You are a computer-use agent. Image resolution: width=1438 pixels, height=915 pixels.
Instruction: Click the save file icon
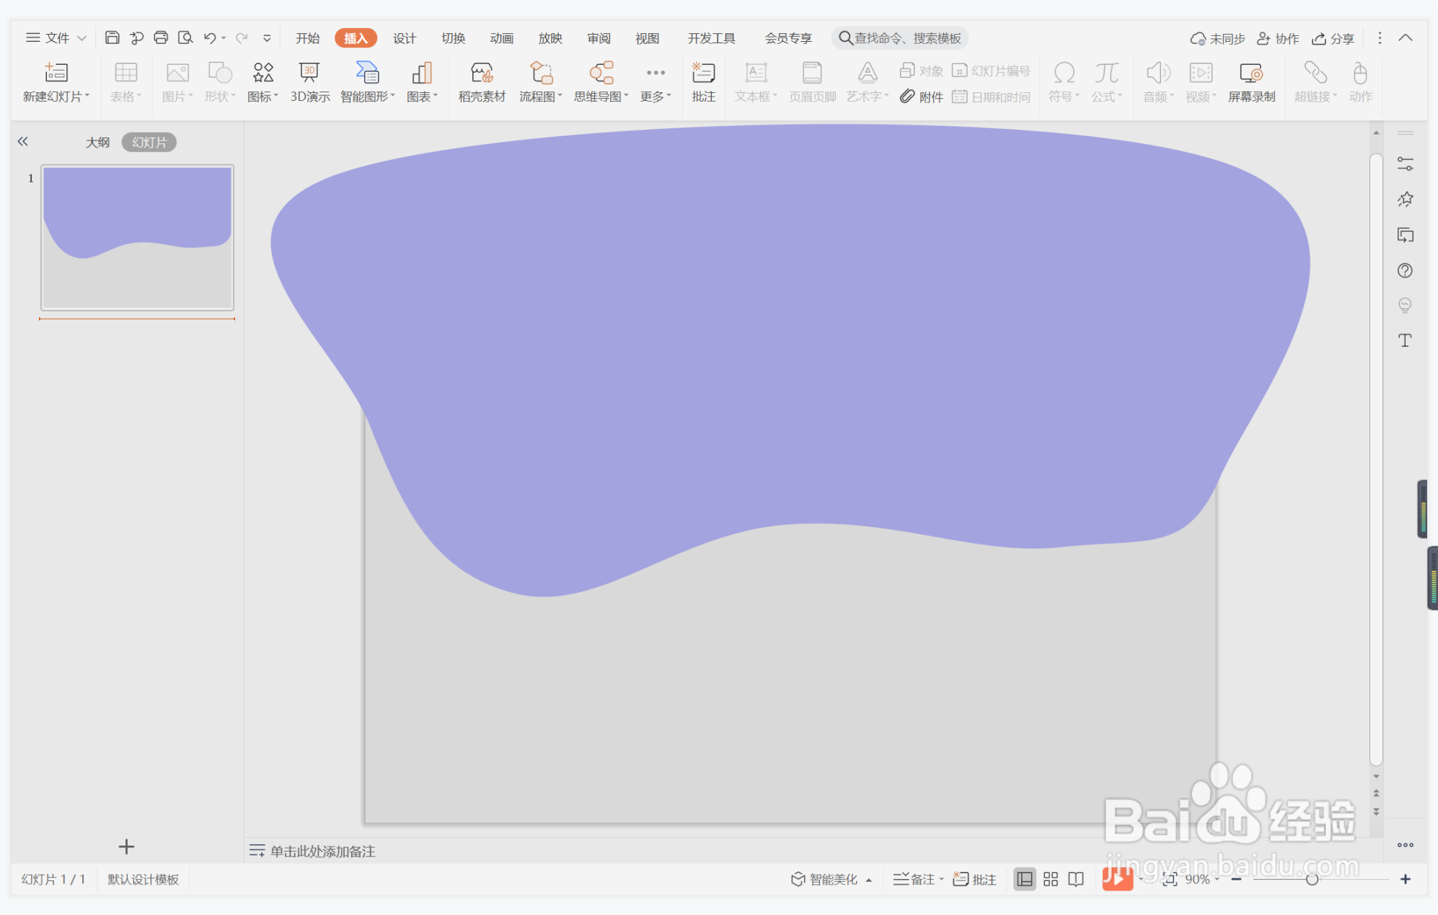click(x=112, y=37)
